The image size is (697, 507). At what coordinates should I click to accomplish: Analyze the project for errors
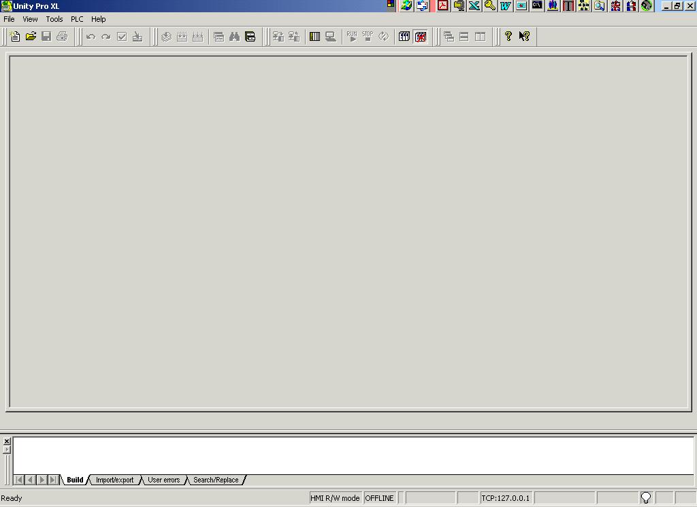pyautogui.click(x=122, y=36)
